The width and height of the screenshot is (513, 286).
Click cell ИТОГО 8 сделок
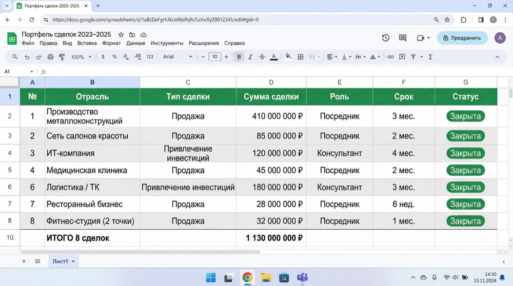pyautogui.click(x=92, y=238)
